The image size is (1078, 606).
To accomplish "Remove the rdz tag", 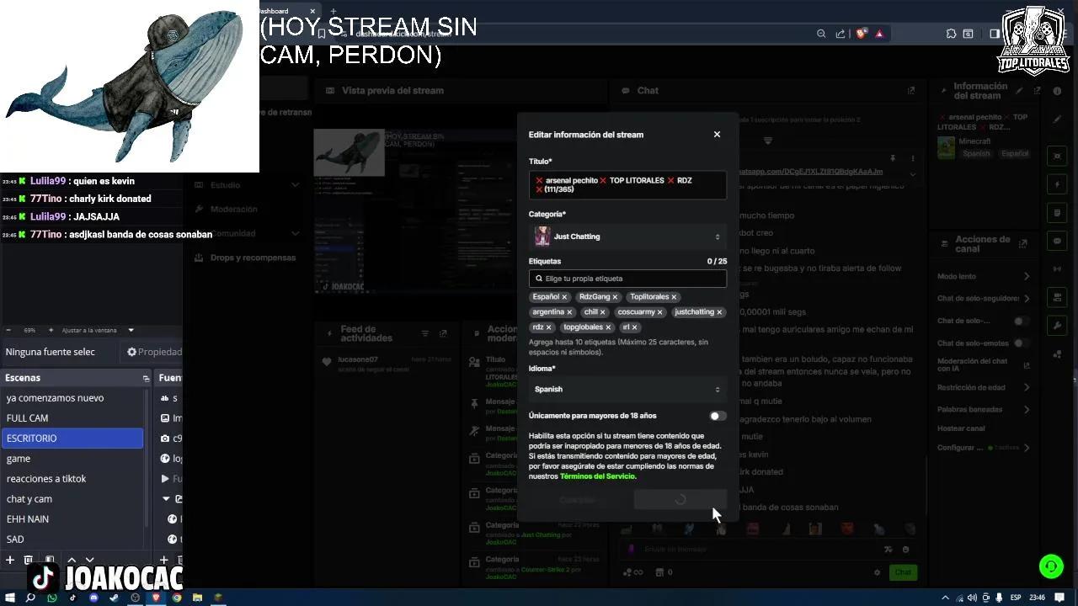I will coord(548,327).
